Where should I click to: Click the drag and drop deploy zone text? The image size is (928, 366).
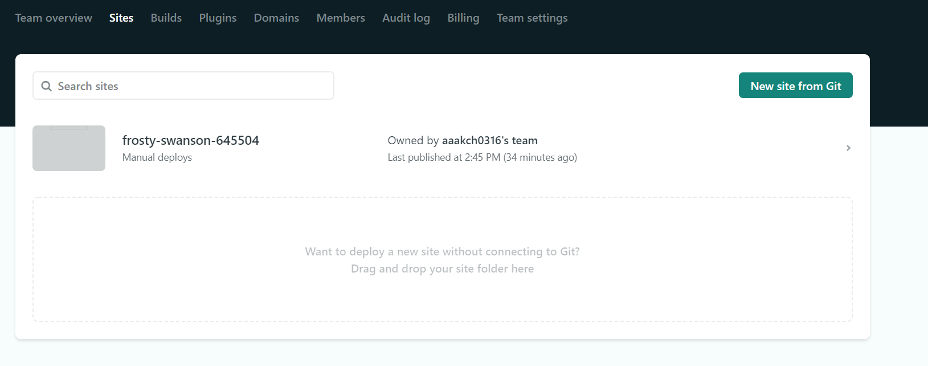pyautogui.click(x=443, y=260)
